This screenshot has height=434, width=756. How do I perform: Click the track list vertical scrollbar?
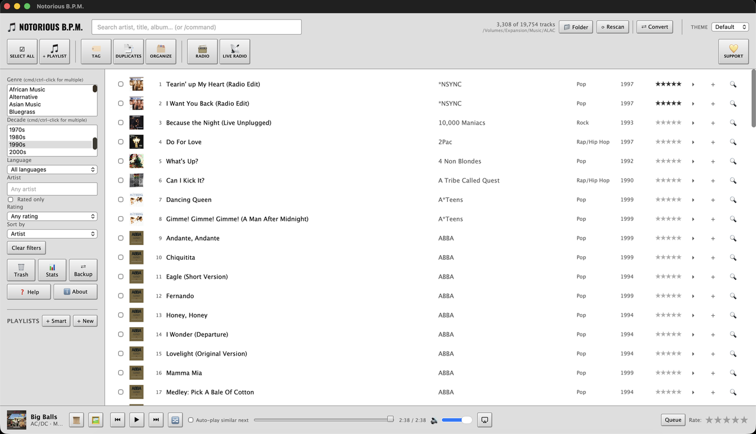coord(753,97)
